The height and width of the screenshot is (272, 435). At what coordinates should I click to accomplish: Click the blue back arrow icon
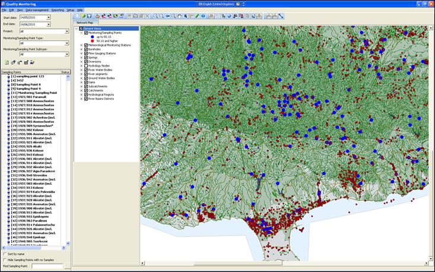coord(167,16)
